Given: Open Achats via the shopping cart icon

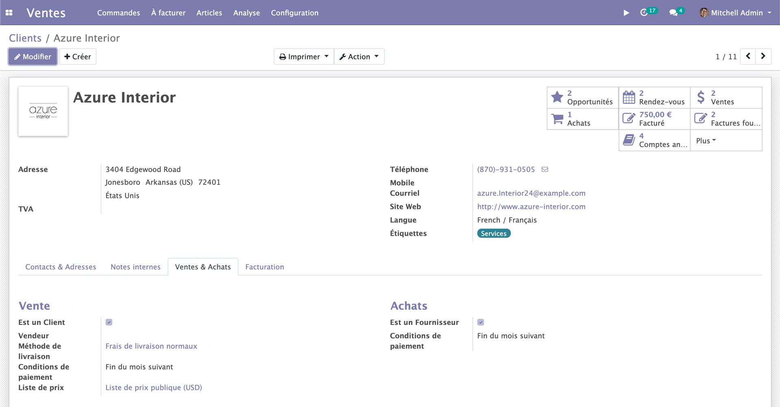Looking at the screenshot, I should [557, 119].
